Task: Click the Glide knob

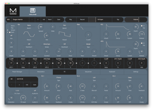Action: tap(53, 27)
